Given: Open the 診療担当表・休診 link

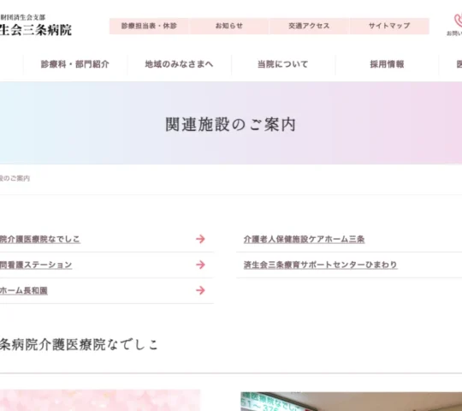Looking at the screenshot, I should click(x=149, y=26).
